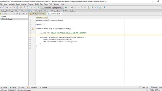
Task: Click the Sync files toolbar icon
Action: [x=3, y=7]
